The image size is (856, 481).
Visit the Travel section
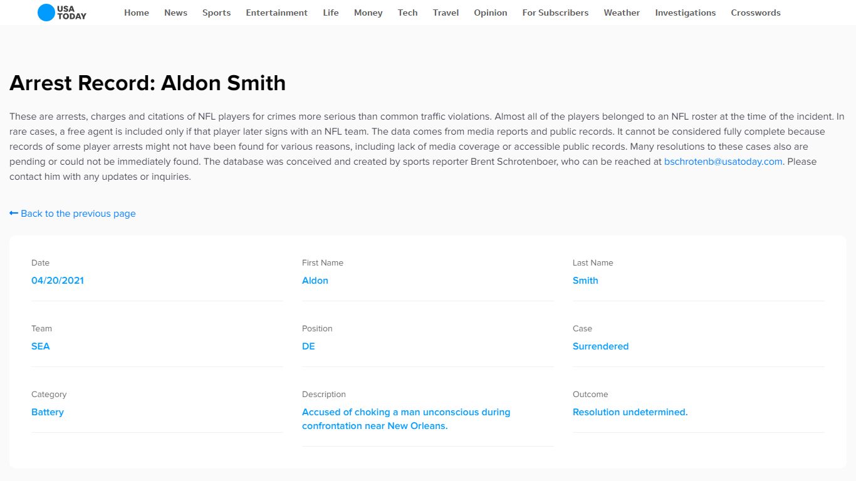coord(446,13)
